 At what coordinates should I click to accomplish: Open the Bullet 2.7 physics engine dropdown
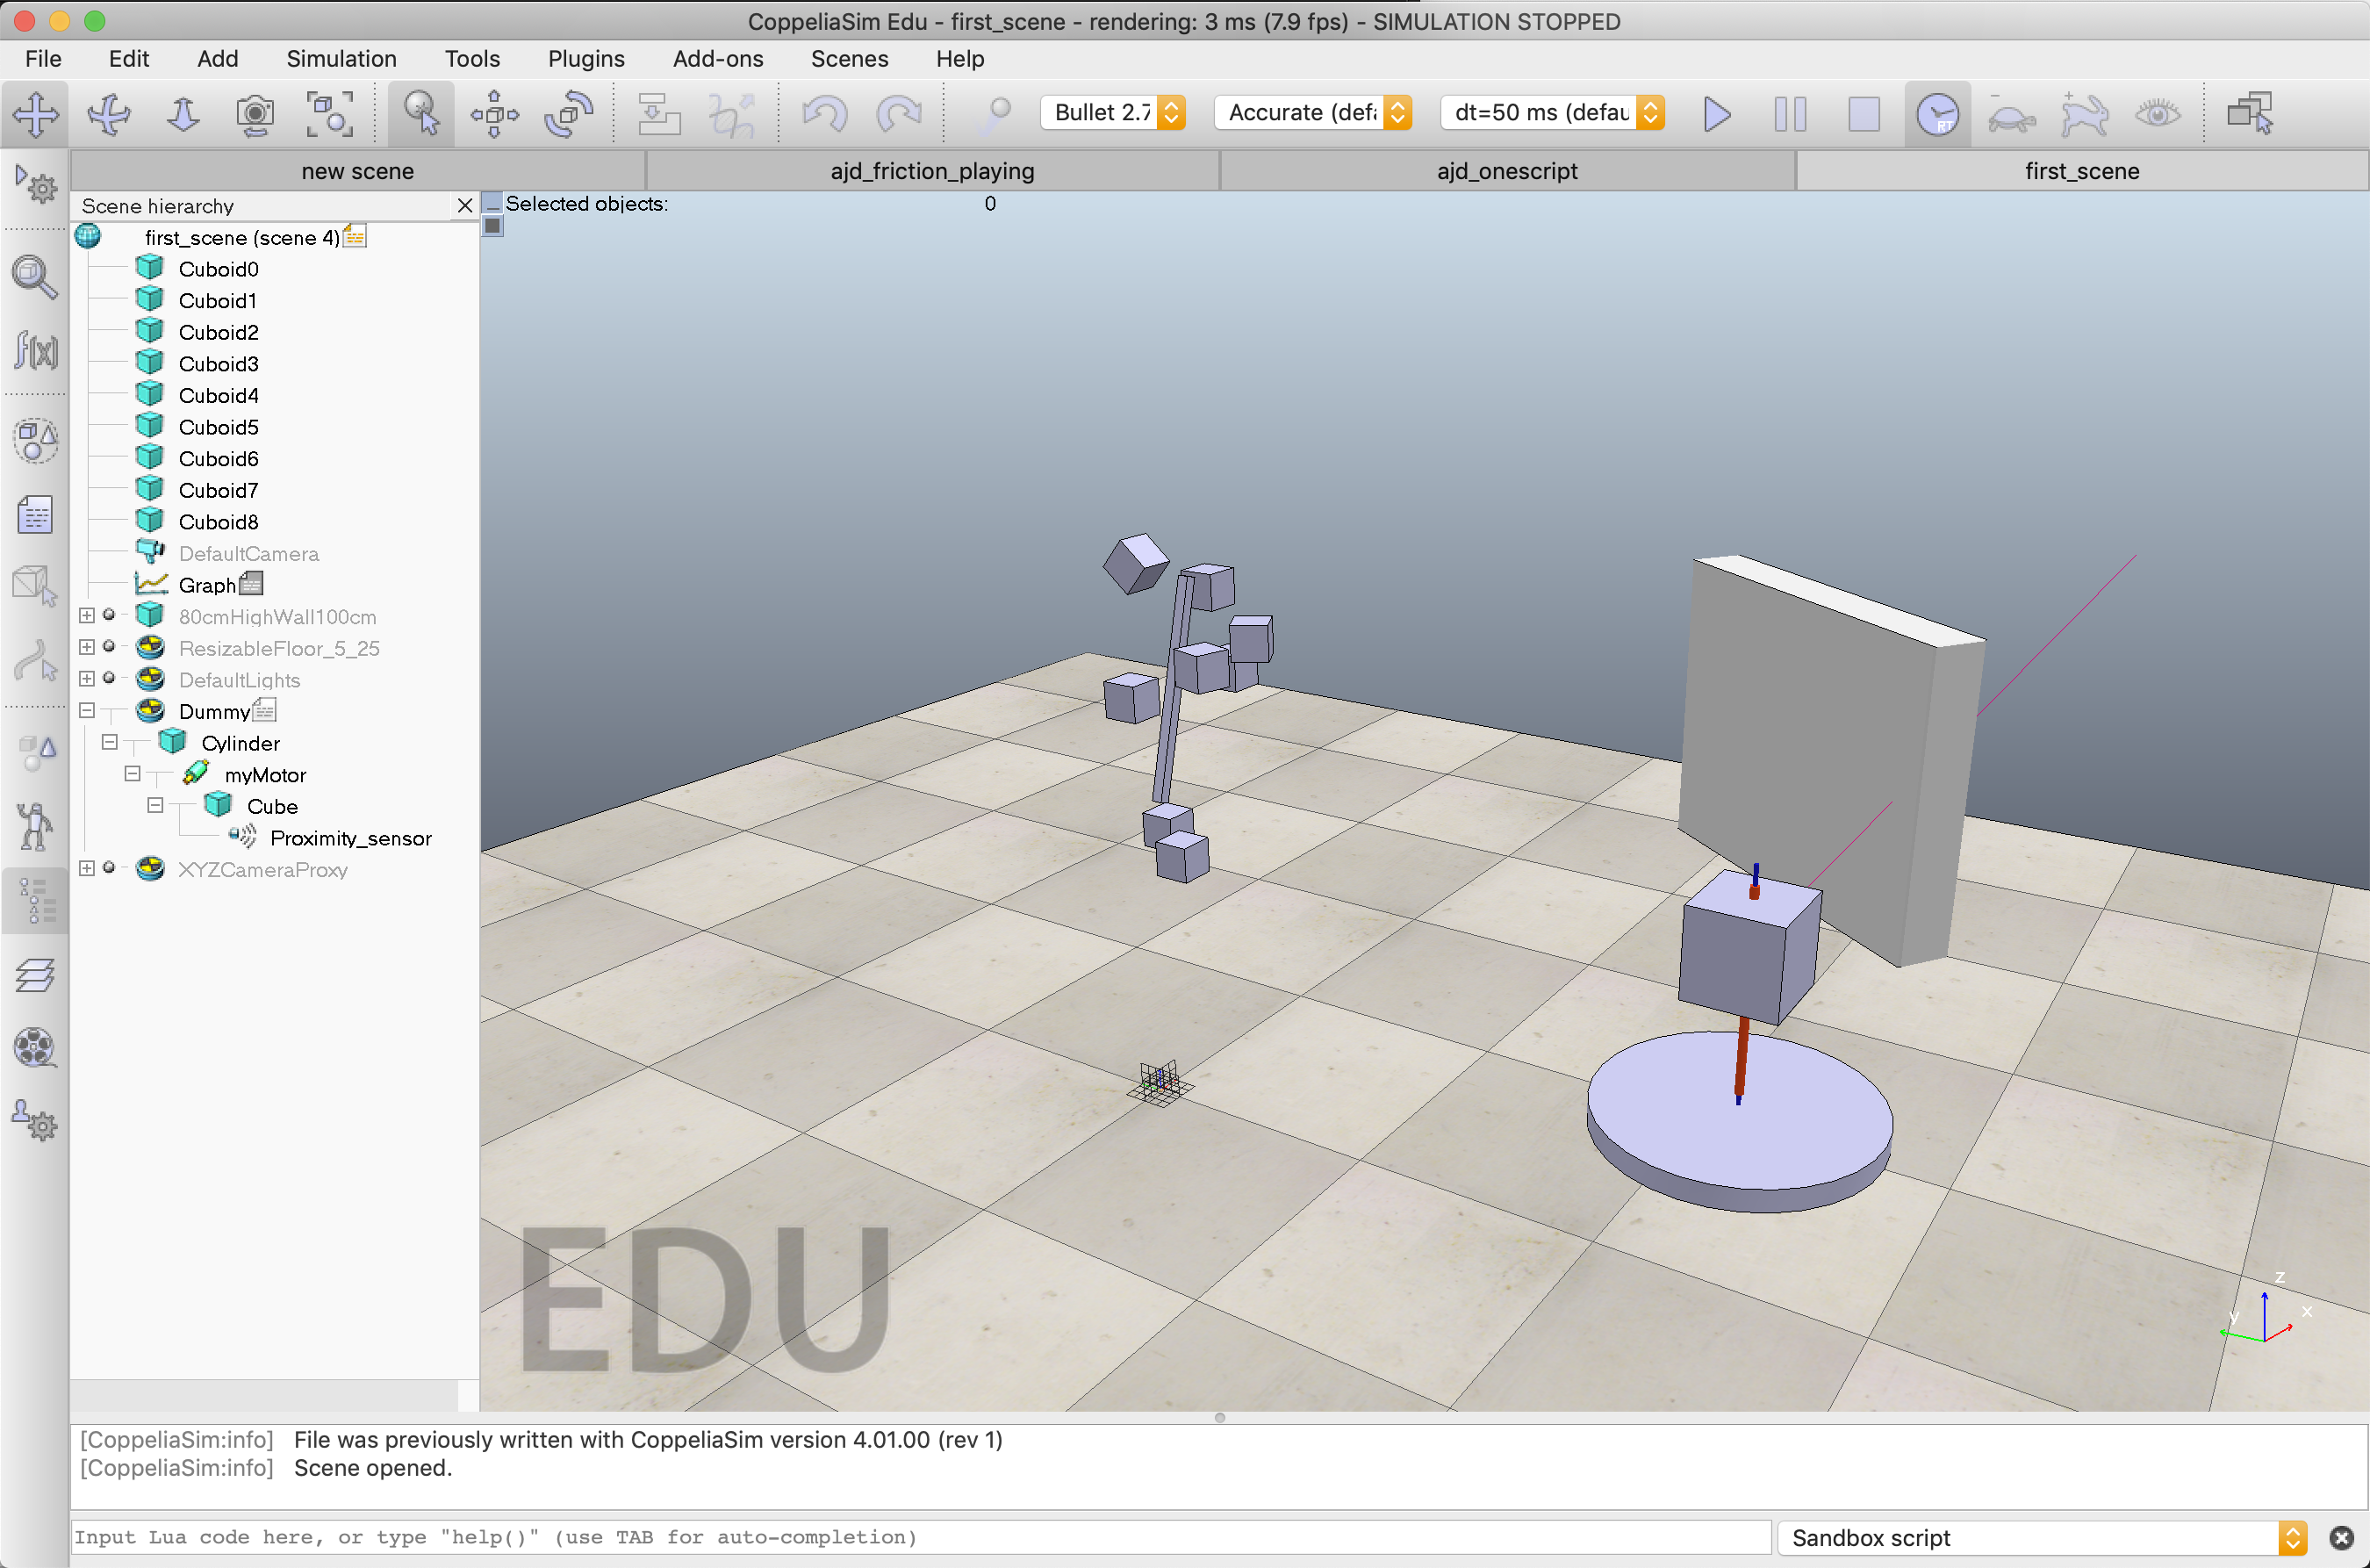tap(1114, 113)
